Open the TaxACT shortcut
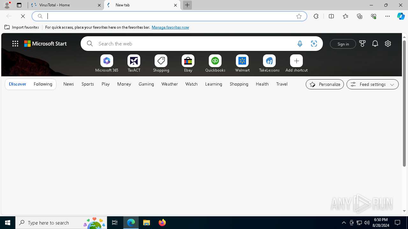The width and height of the screenshot is (408, 229). pos(134,64)
